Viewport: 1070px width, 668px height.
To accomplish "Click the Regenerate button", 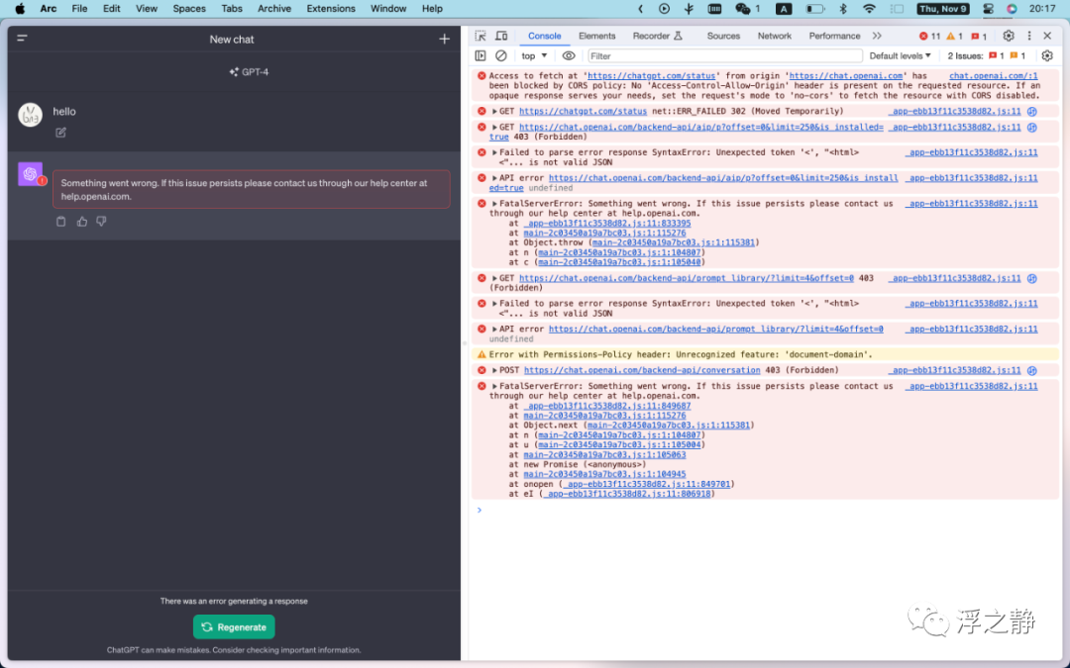I will (x=234, y=627).
